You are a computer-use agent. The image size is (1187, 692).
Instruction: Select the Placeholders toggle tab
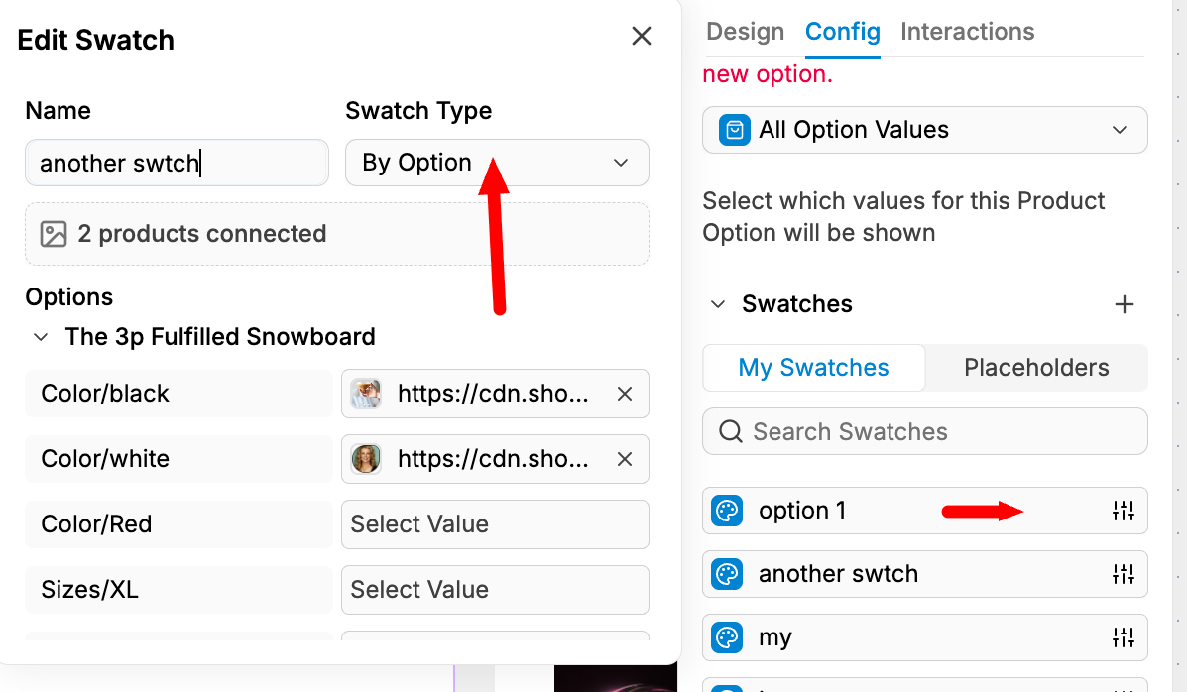(1036, 368)
